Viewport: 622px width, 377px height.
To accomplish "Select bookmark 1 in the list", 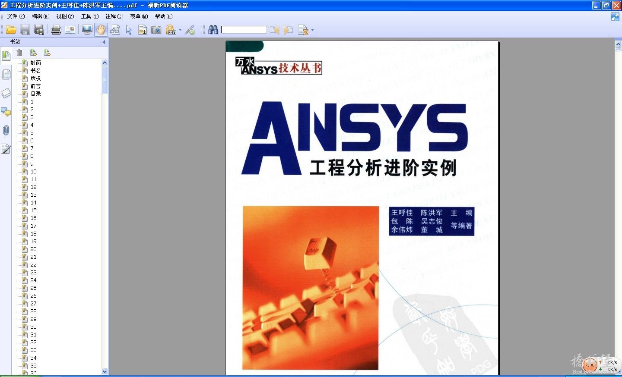I will [x=32, y=102].
